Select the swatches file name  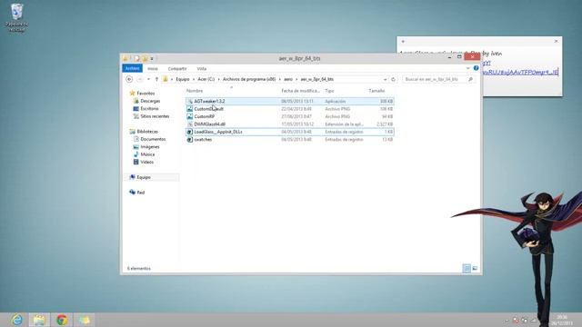point(203,139)
